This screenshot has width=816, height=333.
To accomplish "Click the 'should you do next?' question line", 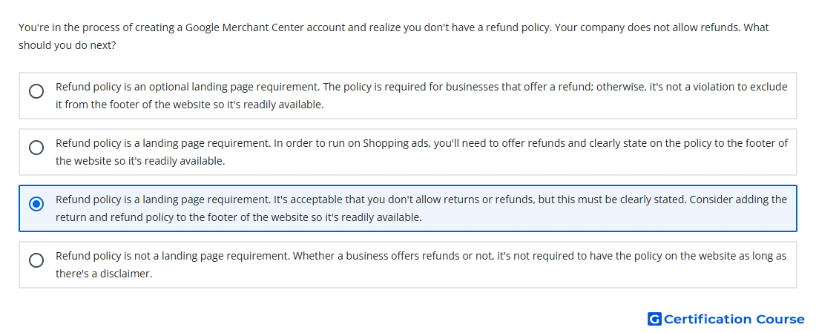I will click(67, 45).
